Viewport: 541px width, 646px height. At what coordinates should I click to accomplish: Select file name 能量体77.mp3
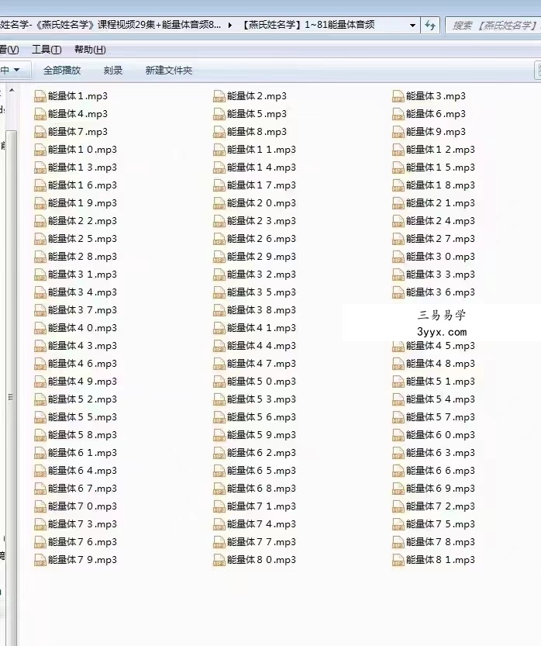point(261,542)
